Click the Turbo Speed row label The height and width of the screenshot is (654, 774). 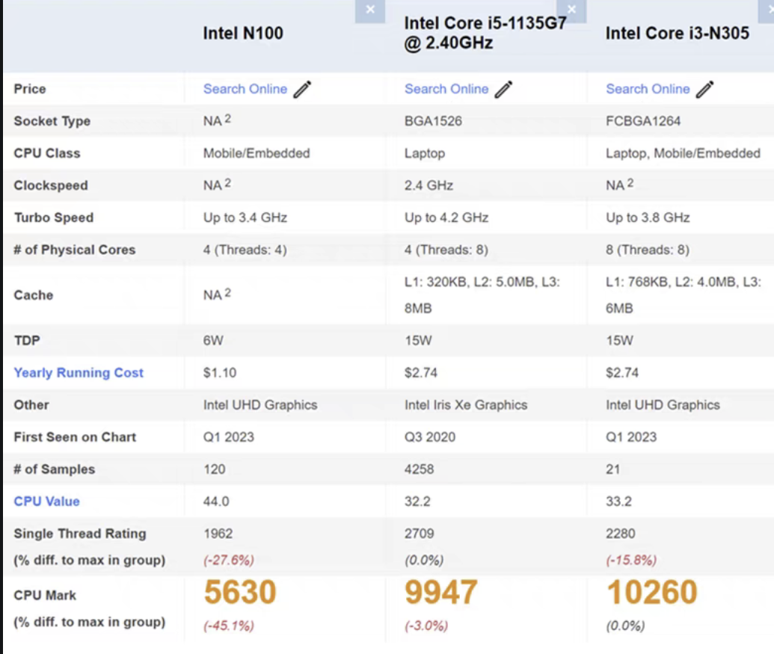pos(54,218)
